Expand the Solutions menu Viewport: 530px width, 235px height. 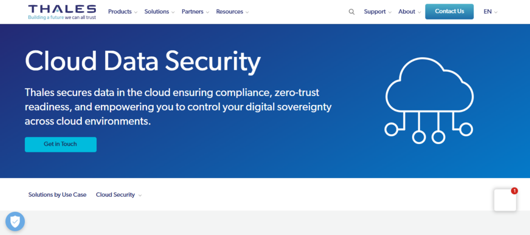tap(159, 11)
